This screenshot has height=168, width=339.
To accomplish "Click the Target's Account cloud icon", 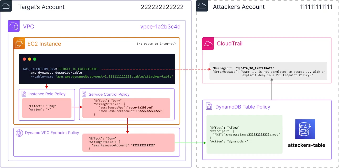I will tap(6, 6).
